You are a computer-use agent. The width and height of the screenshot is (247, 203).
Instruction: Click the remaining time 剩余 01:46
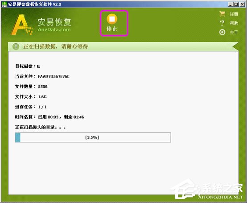tap(74, 117)
